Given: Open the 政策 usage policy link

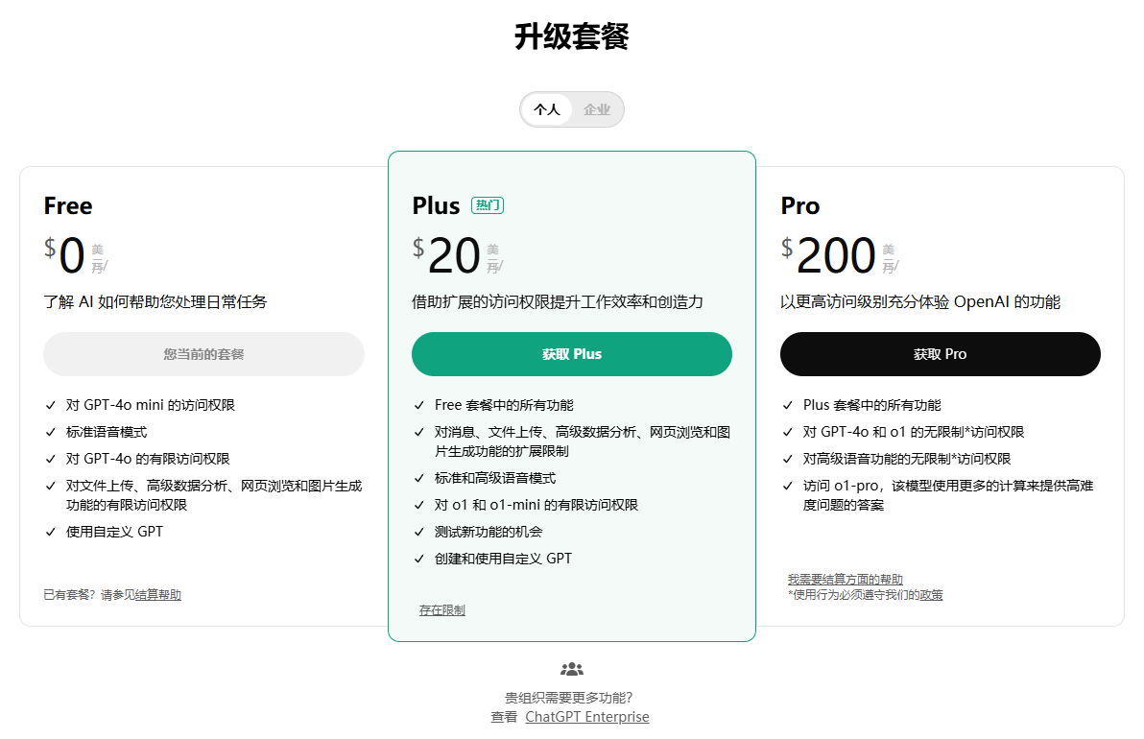Looking at the screenshot, I should coord(932,595).
